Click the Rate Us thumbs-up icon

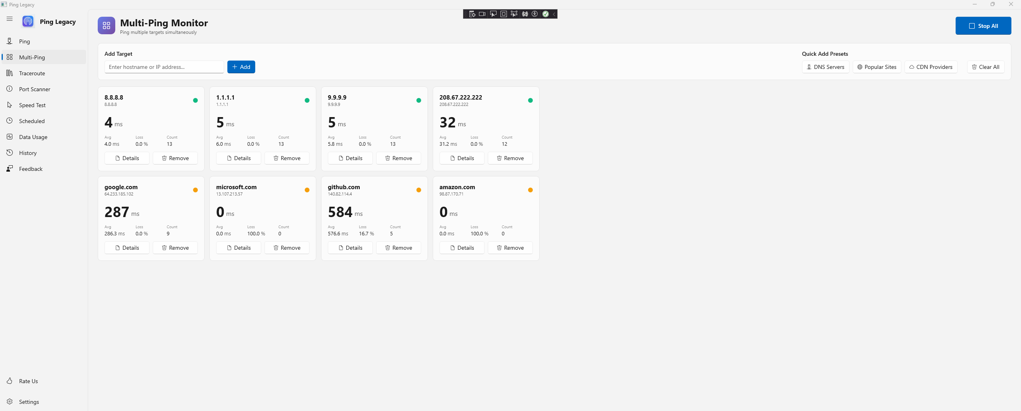(x=10, y=381)
